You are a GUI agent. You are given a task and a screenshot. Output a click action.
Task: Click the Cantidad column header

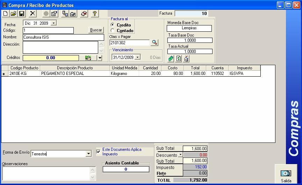[x=150, y=68]
